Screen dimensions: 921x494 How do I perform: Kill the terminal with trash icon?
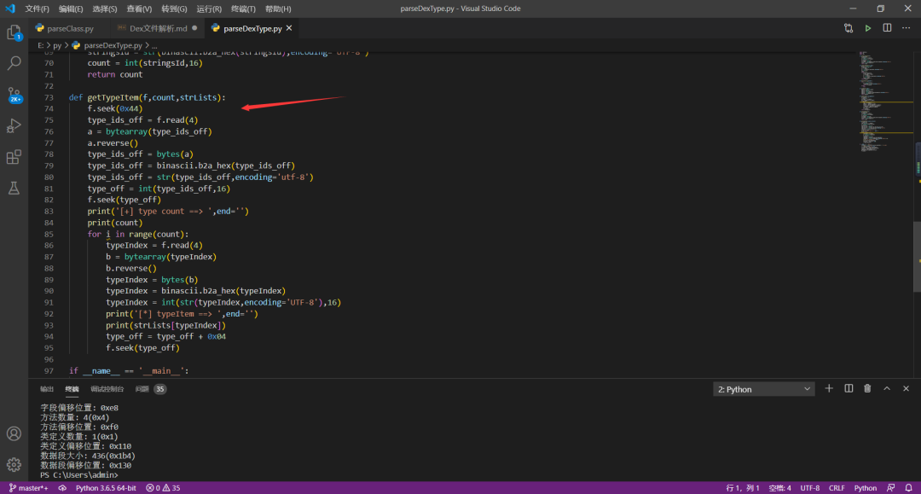[867, 389]
